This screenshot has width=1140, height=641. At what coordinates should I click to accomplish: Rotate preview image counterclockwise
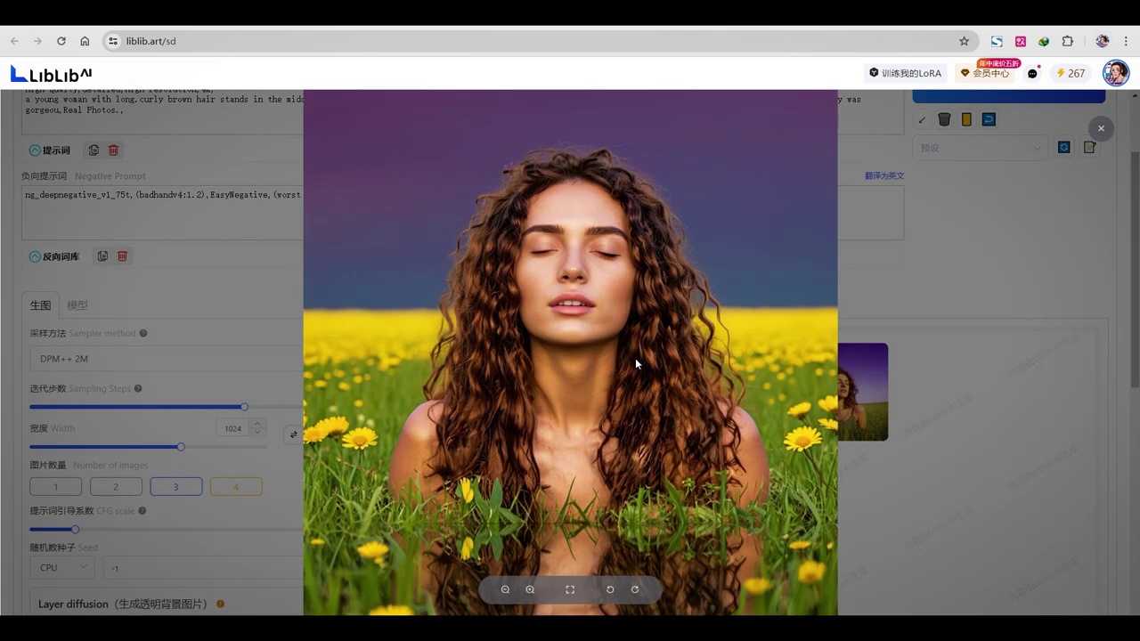pos(610,589)
